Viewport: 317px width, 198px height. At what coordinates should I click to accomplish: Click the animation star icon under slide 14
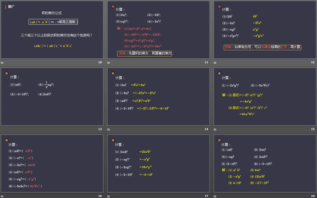coord(109,129)
